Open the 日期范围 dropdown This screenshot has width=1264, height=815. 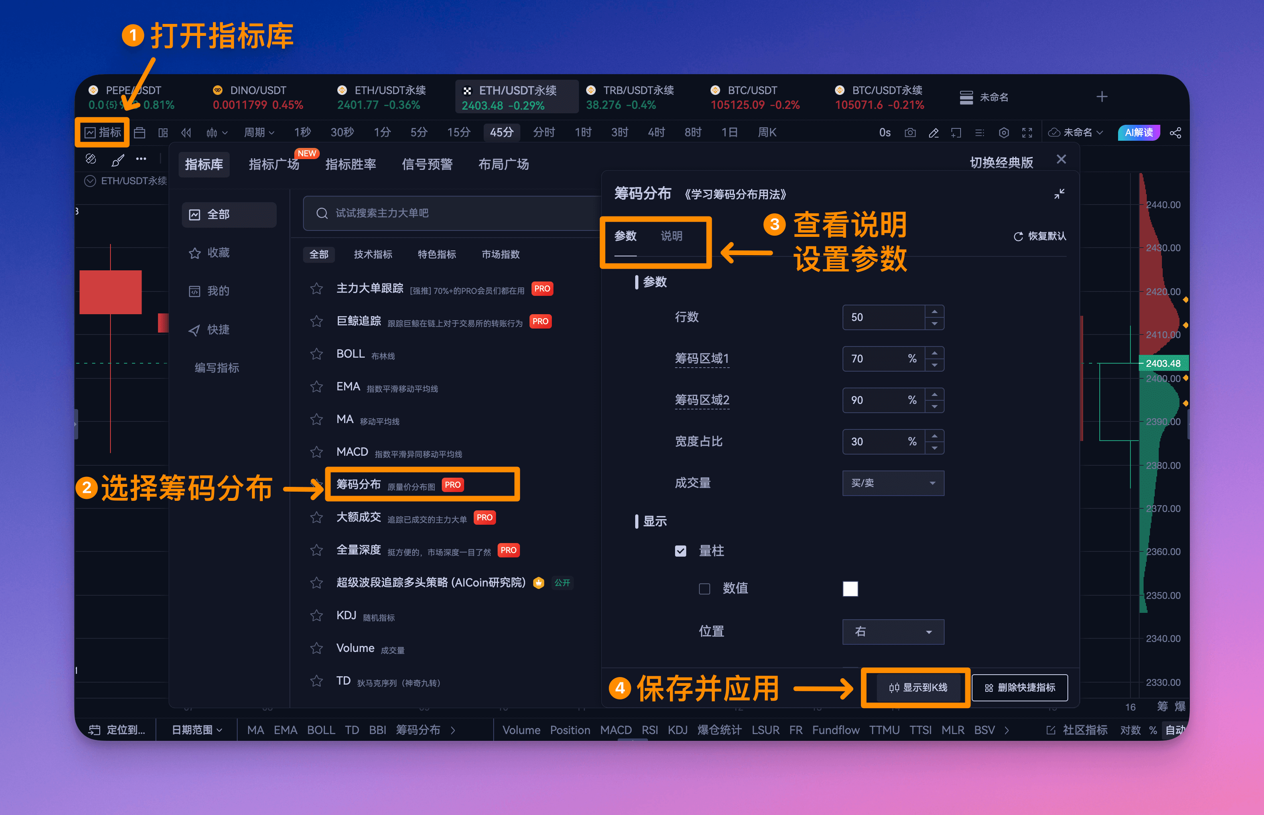tap(196, 730)
